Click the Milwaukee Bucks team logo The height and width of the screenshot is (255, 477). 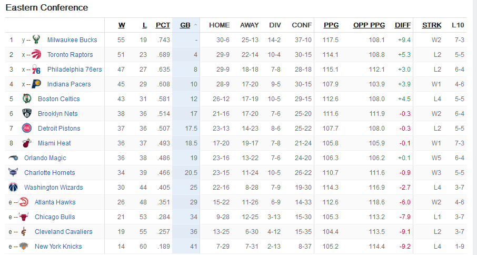(x=36, y=40)
